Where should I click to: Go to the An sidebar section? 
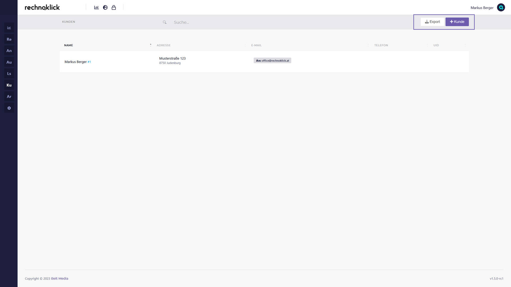(x=9, y=51)
